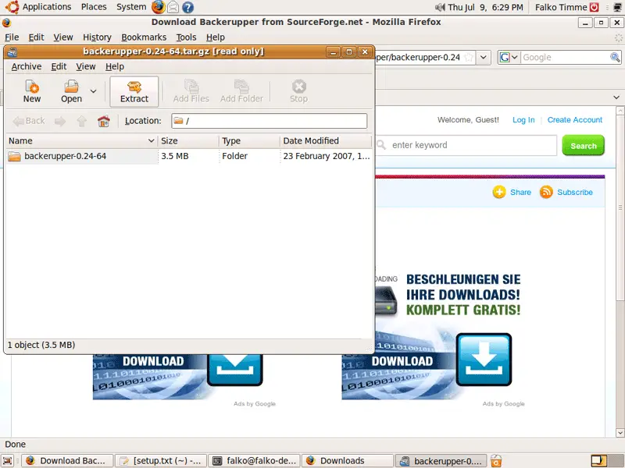The width and height of the screenshot is (625, 468).
Task: Open the Archive menu
Action: coord(27,66)
